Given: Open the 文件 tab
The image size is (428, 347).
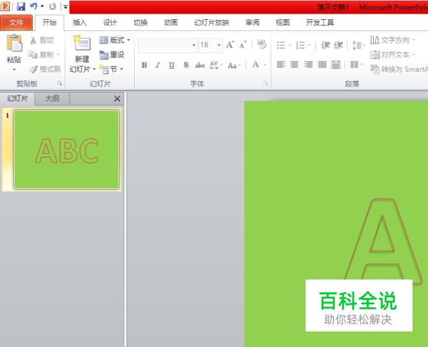Looking at the screenshot, I should pos(16,22).
